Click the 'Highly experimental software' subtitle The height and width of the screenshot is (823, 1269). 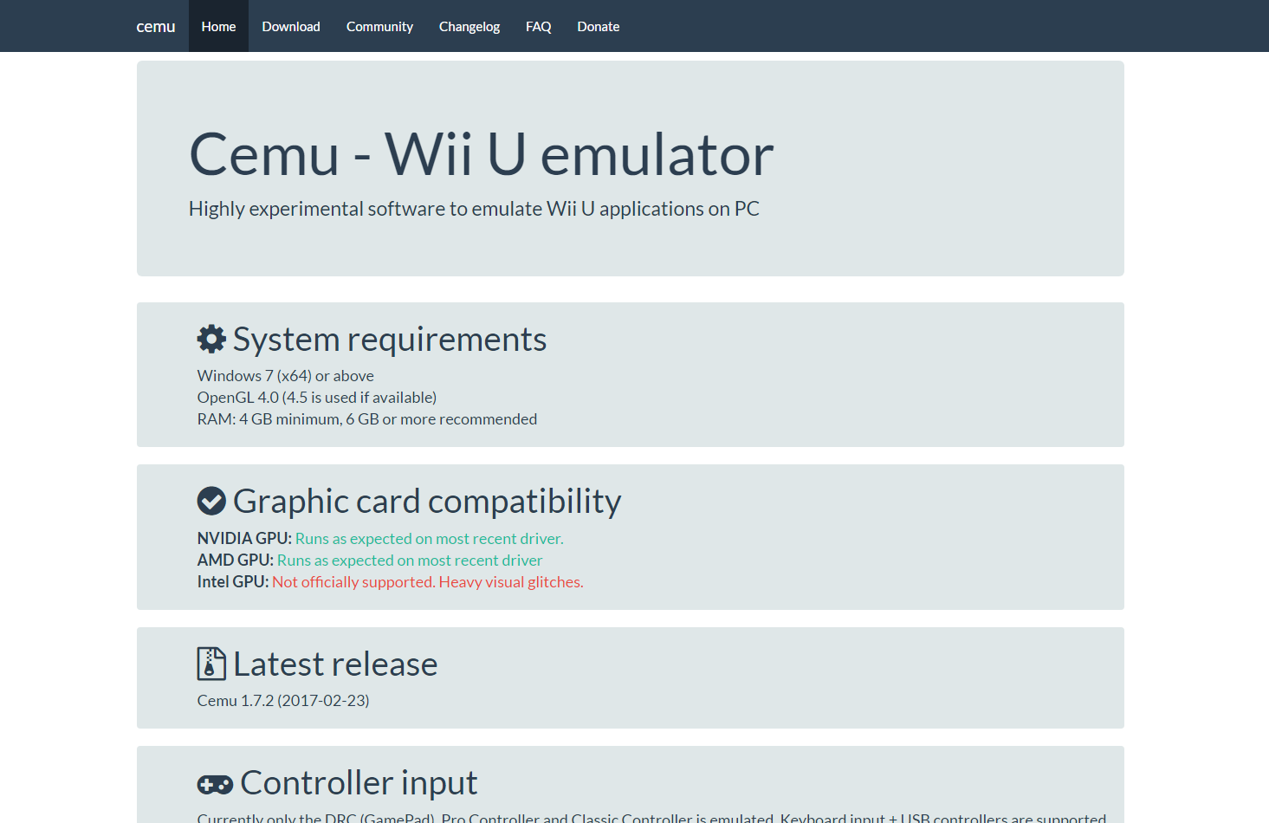[x=474, y=209]
